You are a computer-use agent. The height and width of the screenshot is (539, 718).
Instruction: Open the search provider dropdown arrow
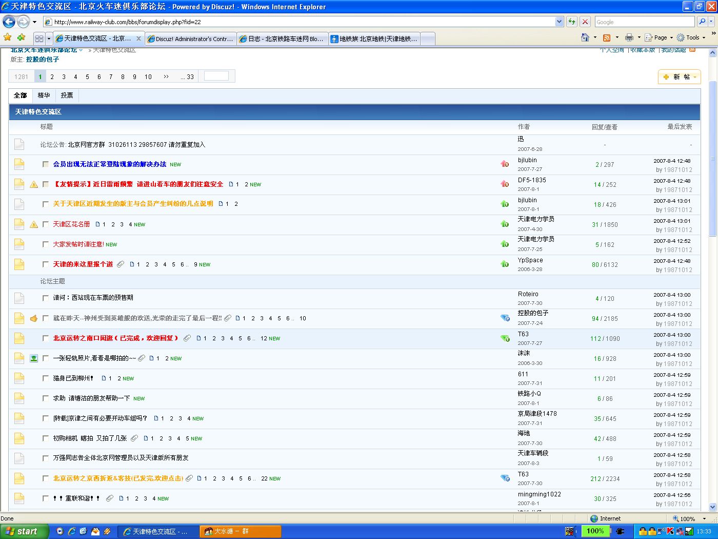click(x=712, y=22)
